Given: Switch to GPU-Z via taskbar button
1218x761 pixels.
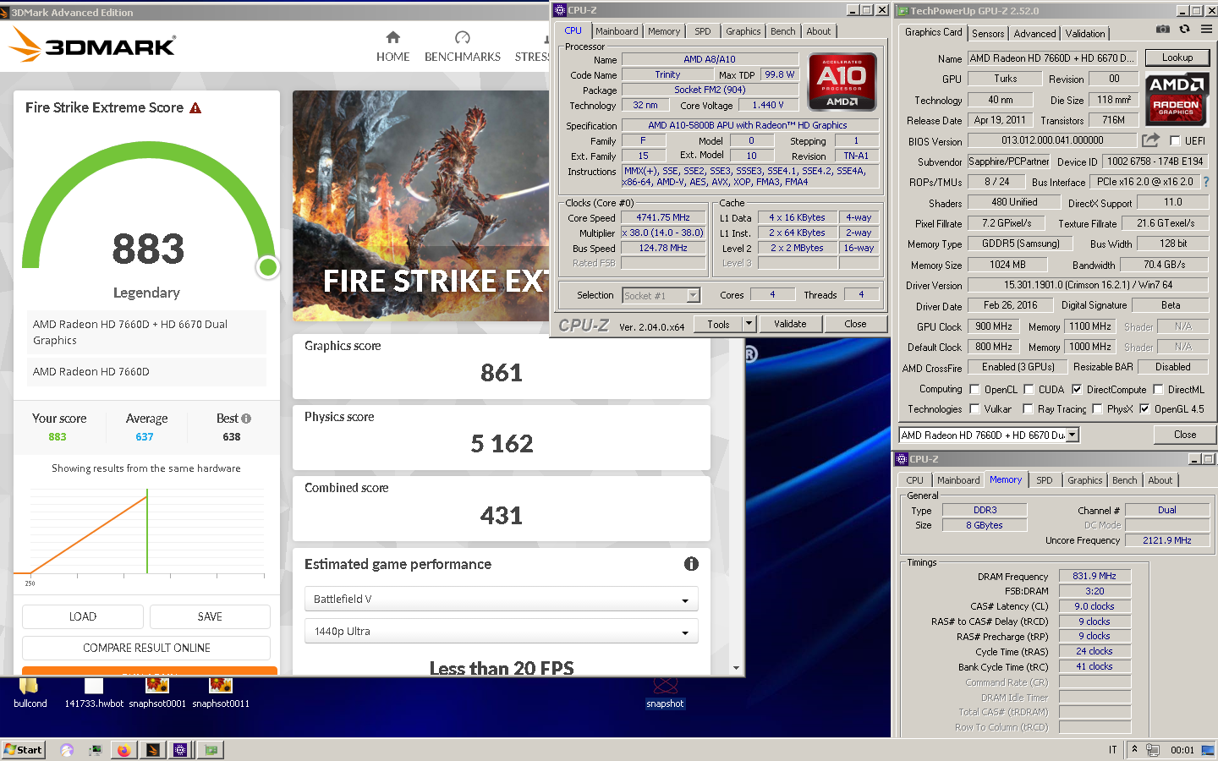Looking at the screenshot, I should 211,750.
